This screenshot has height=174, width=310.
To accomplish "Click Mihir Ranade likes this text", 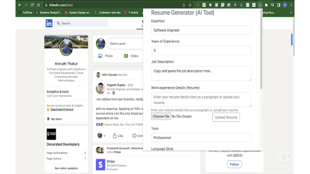I will [x=115, y=75].
